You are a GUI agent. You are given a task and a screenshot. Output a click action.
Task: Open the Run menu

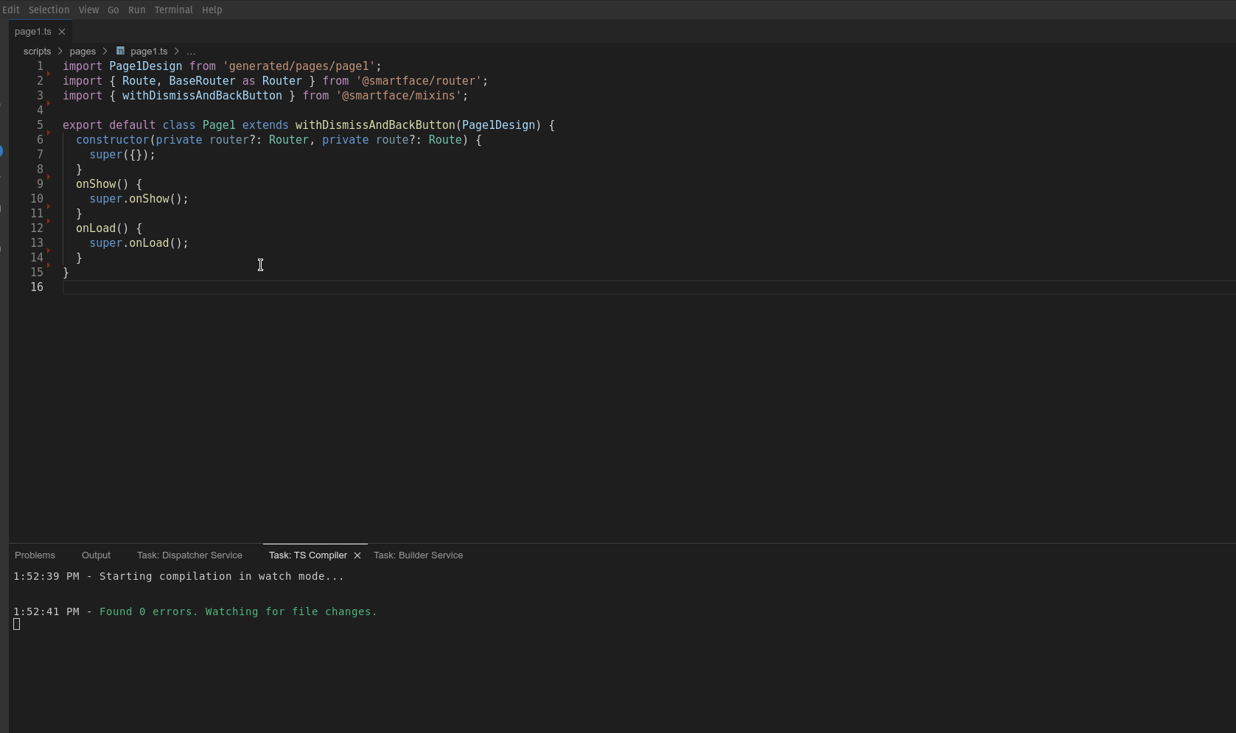136,10
